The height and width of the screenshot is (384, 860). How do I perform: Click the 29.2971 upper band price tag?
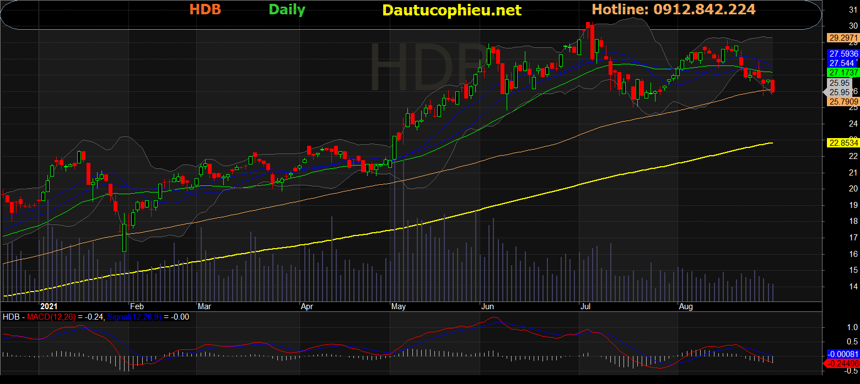[x=843, y=38]
